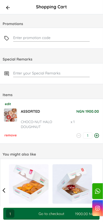This screenshot has height=222, width=103.
Task: Click the cart item count badge
Action: click(x=10, y=214)
